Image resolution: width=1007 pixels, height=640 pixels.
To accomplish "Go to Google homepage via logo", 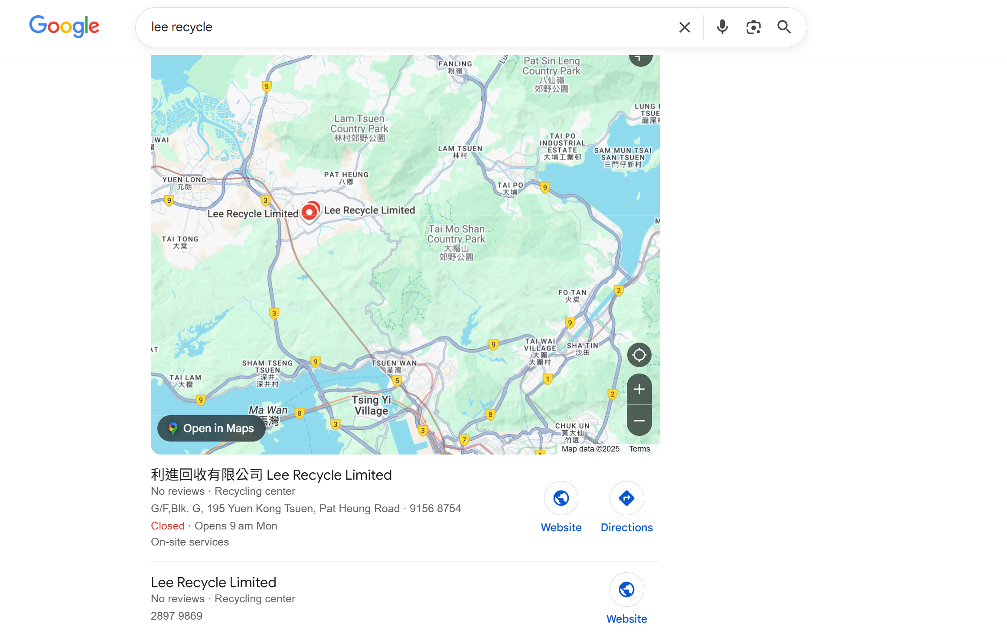I will 64,26.
